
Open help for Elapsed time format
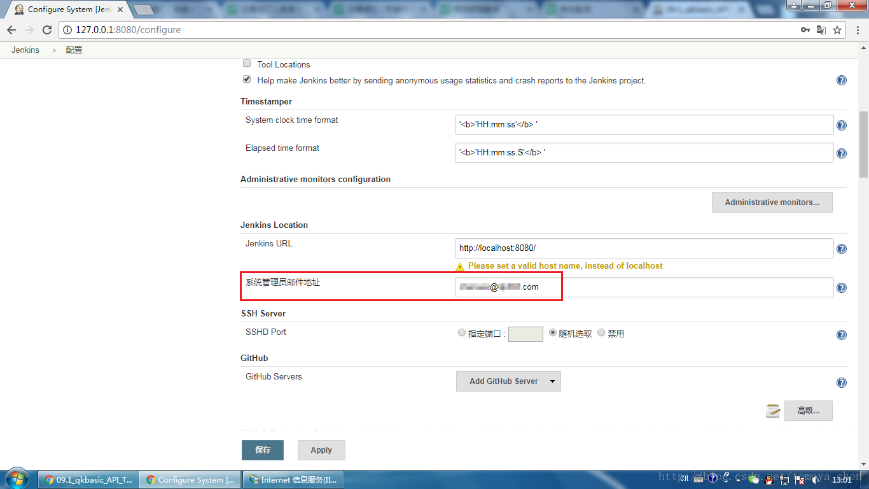842,153
